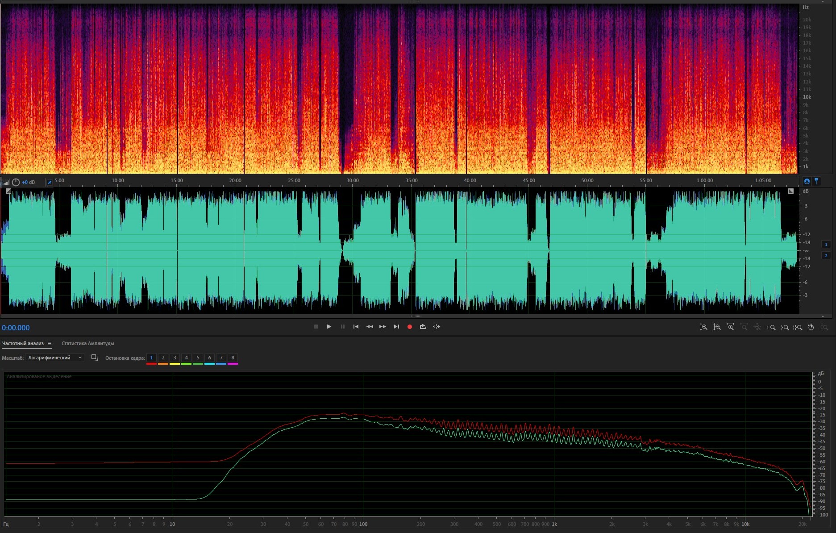Click the 10:00 mark on timeline ruler

point(118,180)
